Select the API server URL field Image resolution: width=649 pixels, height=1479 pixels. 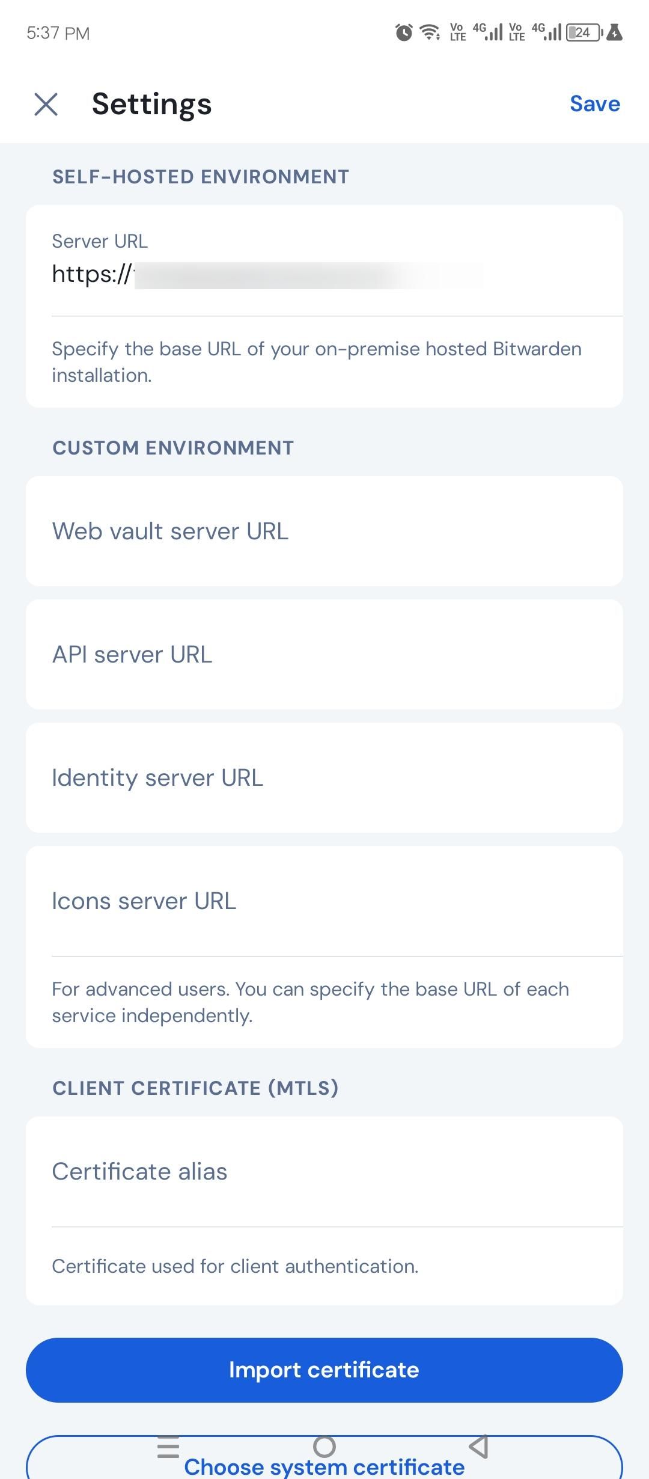point(324,655)
